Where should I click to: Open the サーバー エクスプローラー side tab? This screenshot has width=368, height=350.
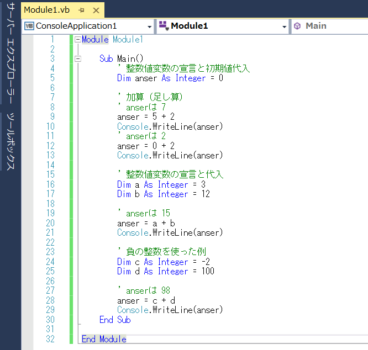[10, 53]
